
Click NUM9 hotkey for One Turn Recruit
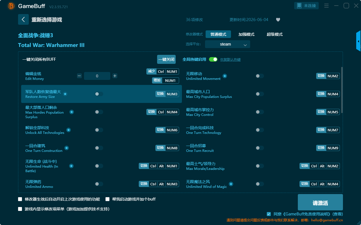point(328,148)
